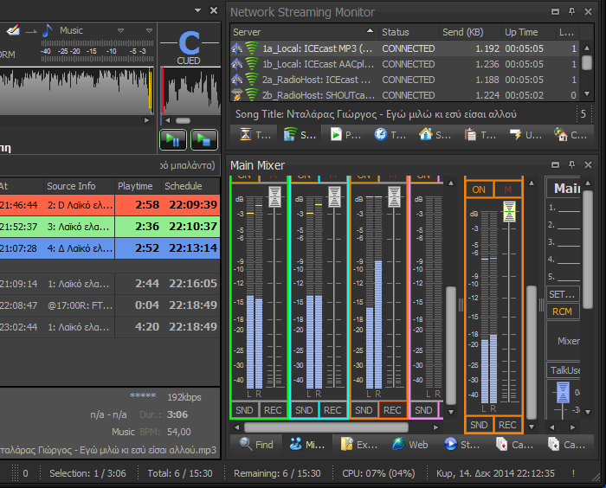The image size is (606, 488).
Task: Click the SND button on the orange channel
Action: tap(479, 425)
